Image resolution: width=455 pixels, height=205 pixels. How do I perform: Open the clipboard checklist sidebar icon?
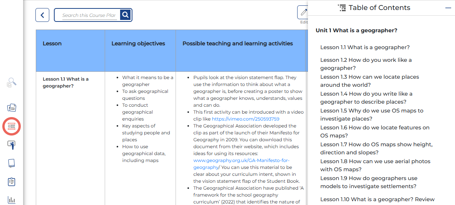pyautogui.click(x=12, y=182)
